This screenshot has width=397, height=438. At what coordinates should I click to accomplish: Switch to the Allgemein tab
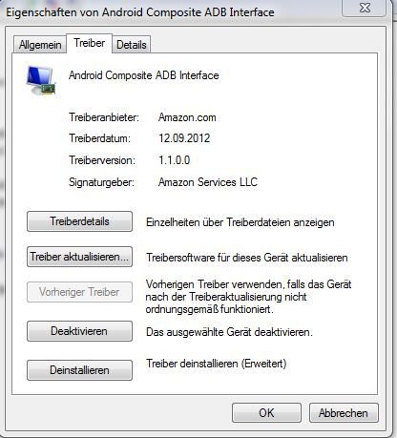coord(40,45)
